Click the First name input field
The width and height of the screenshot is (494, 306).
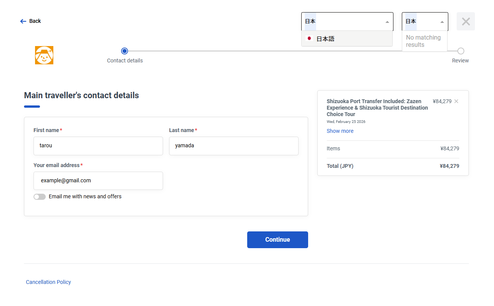pyautogui.click(x=98, y=146)
